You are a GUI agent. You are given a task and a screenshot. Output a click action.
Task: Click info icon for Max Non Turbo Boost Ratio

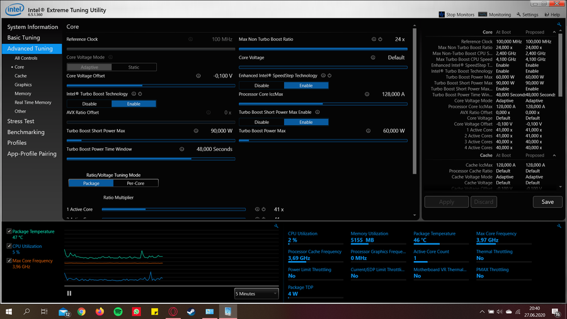pos(374,39)
